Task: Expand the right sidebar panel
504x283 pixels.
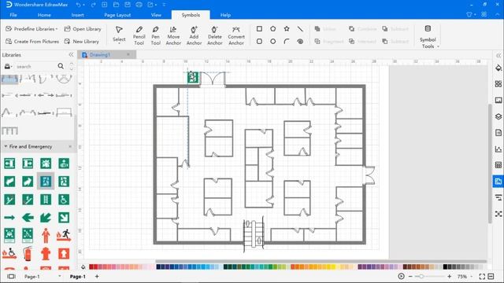Action: point(498,55)
